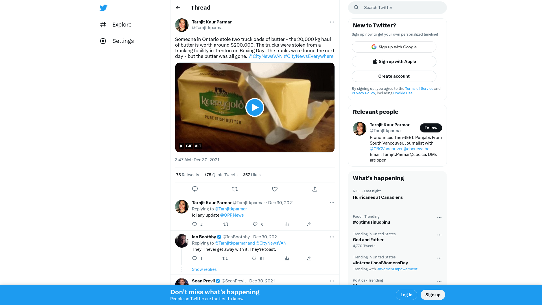Open more options on the 'lol any update' reply

[x=332, y=203]
